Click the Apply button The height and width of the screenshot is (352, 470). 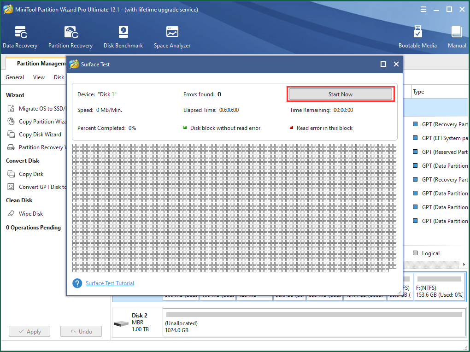(29, 331)
